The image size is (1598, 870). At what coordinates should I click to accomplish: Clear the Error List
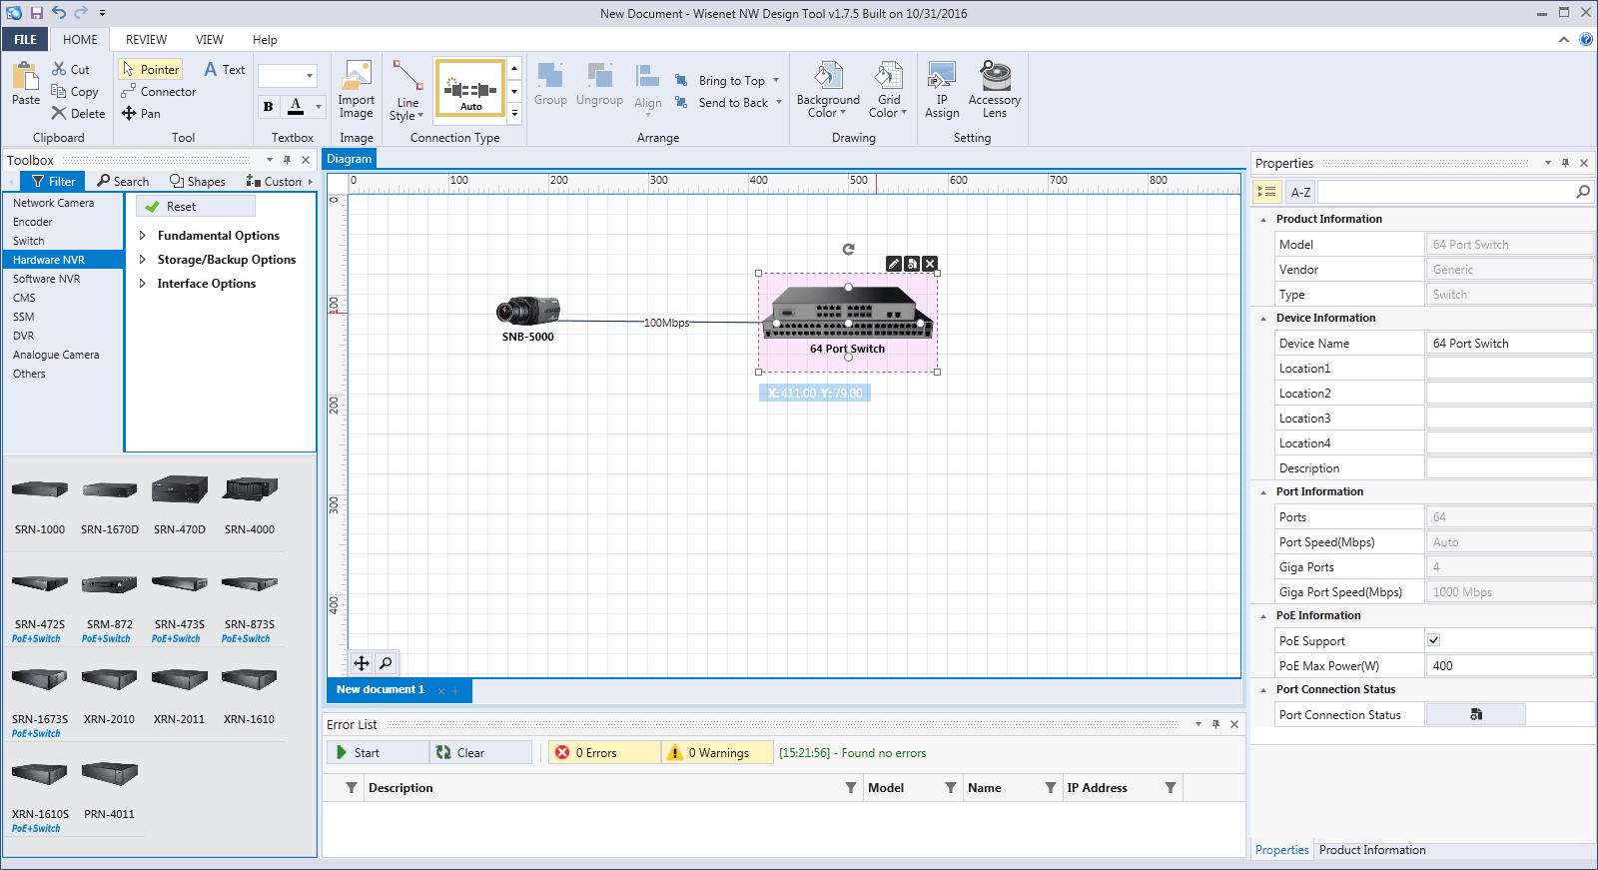(x=480, y=753)
